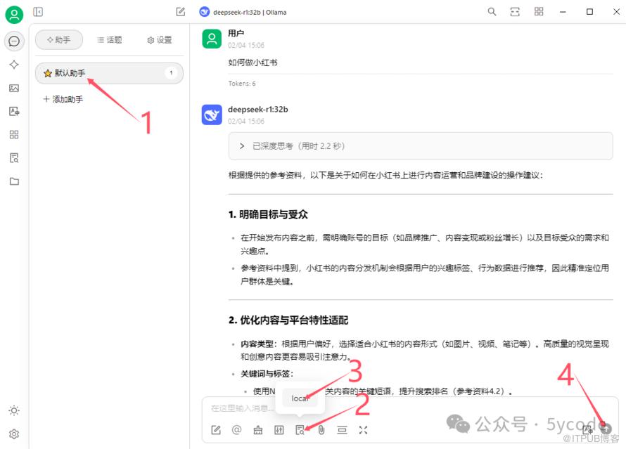626x449 pixels.
Task: Open the translate sidebar icon
Action: (x=14, y=111)
